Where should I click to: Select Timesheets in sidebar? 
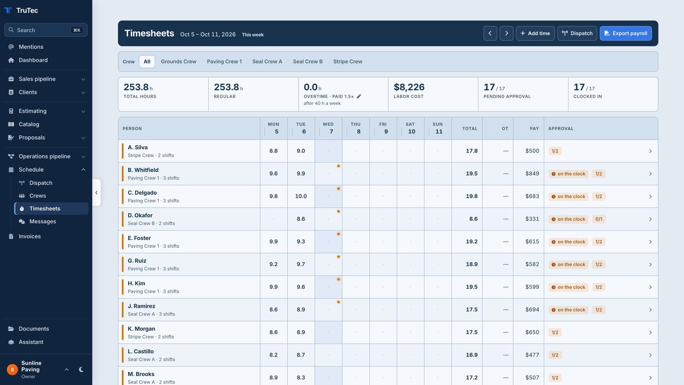[x=51, y=208]
